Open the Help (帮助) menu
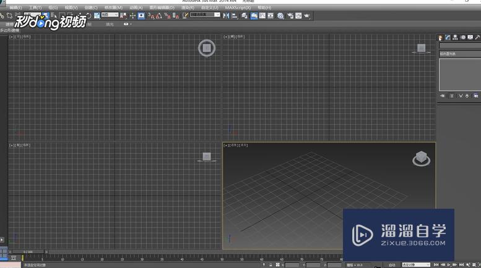This screenshot has width=481, height=268. (x=264, y=8)
